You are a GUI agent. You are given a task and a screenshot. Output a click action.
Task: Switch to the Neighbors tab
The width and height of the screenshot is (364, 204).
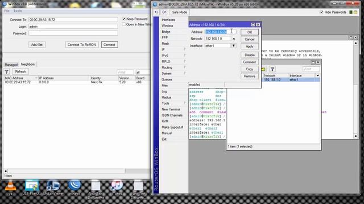[28, 64]
